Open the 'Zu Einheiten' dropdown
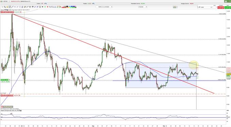 click(108, 7)
